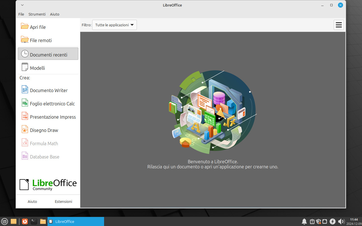The image size is (362, 226).
Task: Click the Formula Math icon
Action: click(25, 143)
